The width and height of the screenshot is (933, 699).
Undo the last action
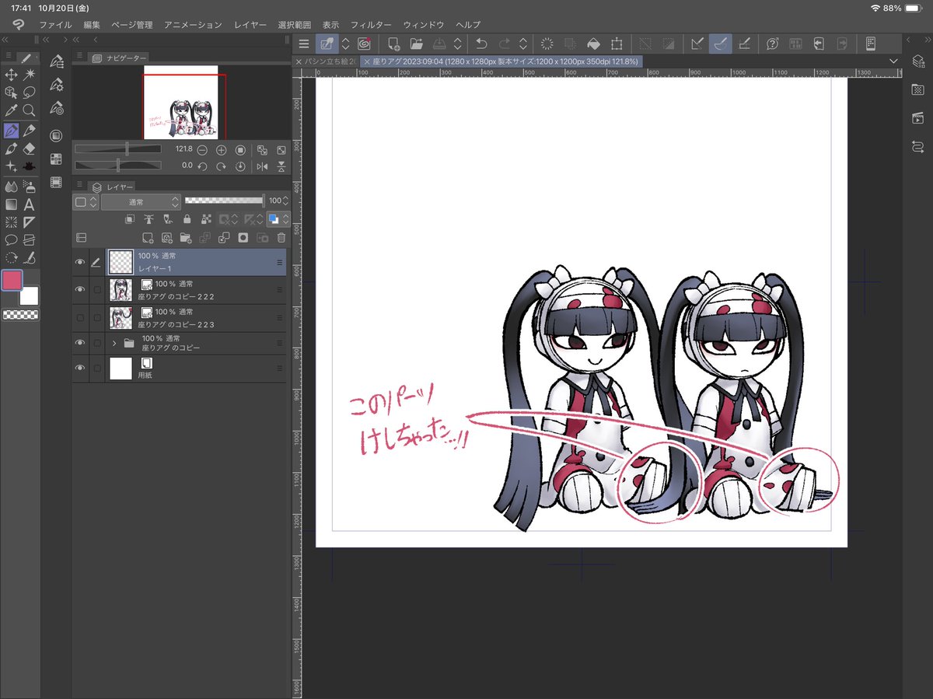pos(481,44)
